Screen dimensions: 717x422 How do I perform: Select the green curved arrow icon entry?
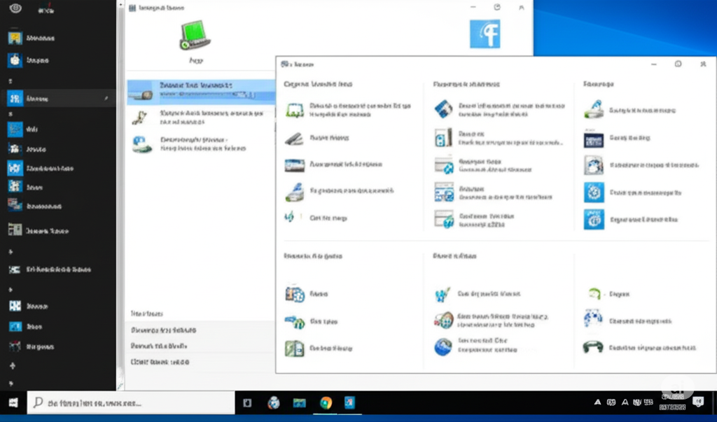tap(594, 294)
